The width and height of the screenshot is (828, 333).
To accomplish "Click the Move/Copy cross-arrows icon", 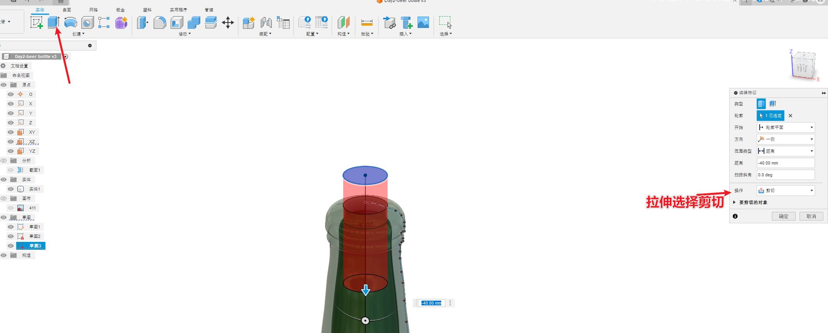I will click(x=228, y=22).
